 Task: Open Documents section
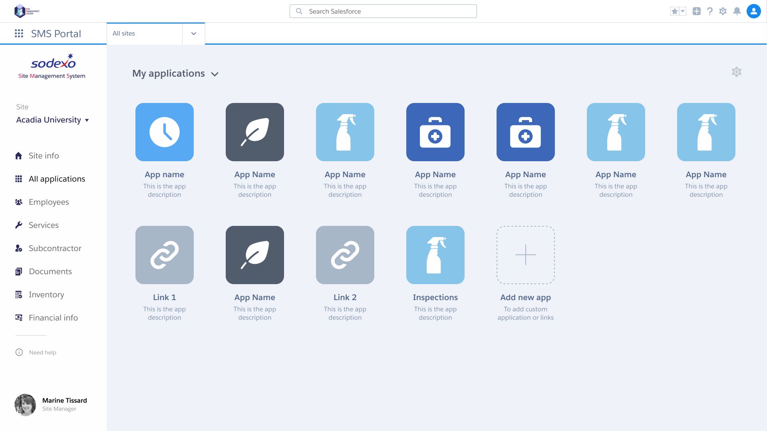(x=44, y=271)
